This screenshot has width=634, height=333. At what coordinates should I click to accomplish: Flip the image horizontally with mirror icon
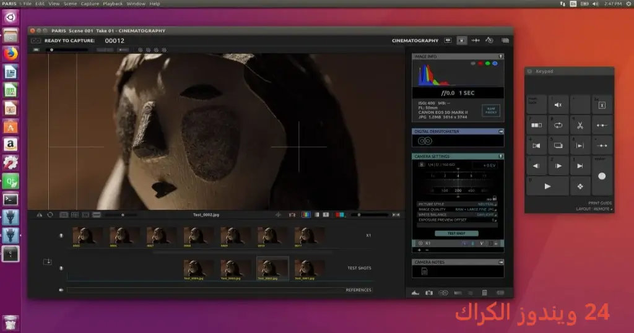click(x=39, y=215)
